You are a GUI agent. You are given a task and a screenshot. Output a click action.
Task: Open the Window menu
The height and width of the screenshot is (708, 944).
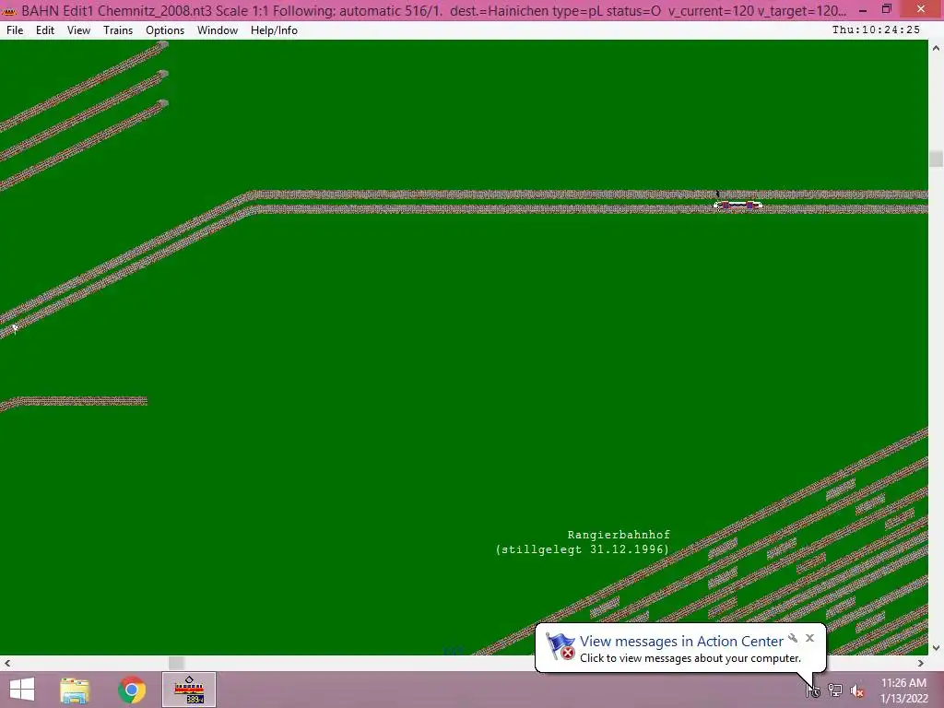coord(218,30)
